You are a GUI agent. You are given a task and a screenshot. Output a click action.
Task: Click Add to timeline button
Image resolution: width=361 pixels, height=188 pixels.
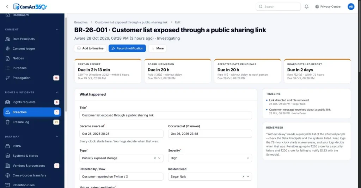point(90,48)
